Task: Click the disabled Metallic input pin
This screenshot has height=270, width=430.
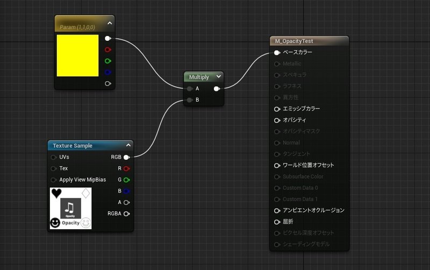Action: coord(277,64)
